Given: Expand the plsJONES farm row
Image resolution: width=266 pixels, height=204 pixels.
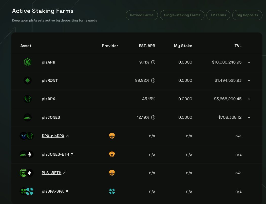Looking at the screenshot, I should tap(249, 117).
